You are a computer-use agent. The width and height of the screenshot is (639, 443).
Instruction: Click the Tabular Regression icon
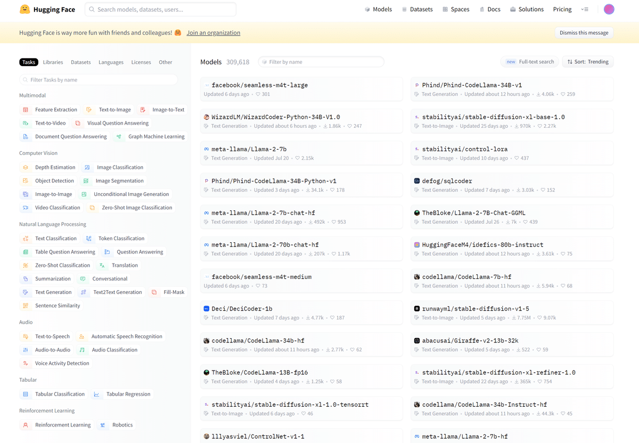pos(97,394)
